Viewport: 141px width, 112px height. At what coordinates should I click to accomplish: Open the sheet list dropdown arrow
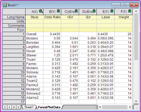click(18, 107)
